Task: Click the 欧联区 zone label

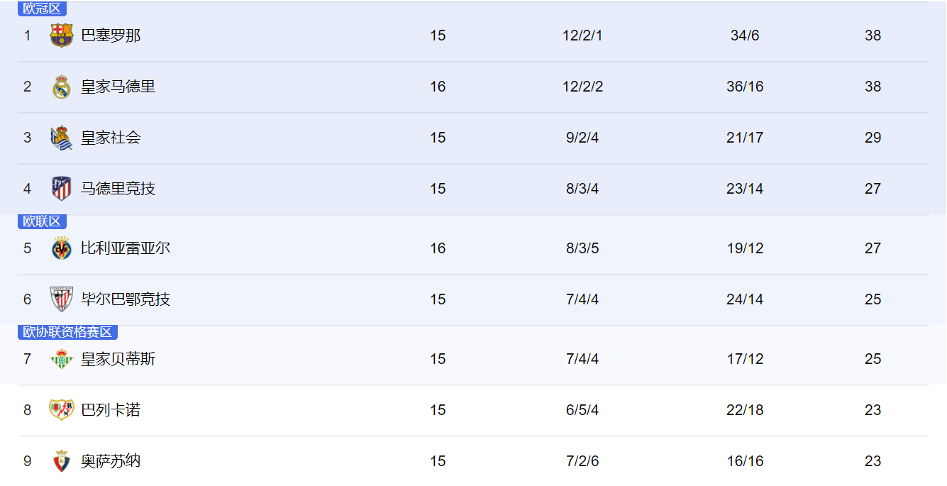Action: (x=43, y=221)
